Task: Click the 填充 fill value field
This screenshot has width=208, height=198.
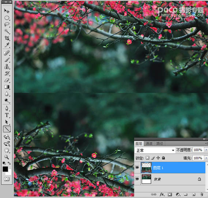Action: point(198,158)
